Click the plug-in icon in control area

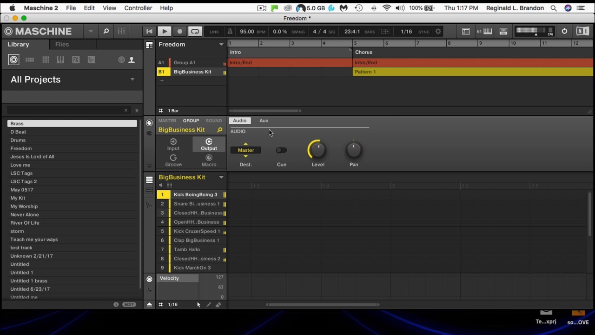(149, 133)
